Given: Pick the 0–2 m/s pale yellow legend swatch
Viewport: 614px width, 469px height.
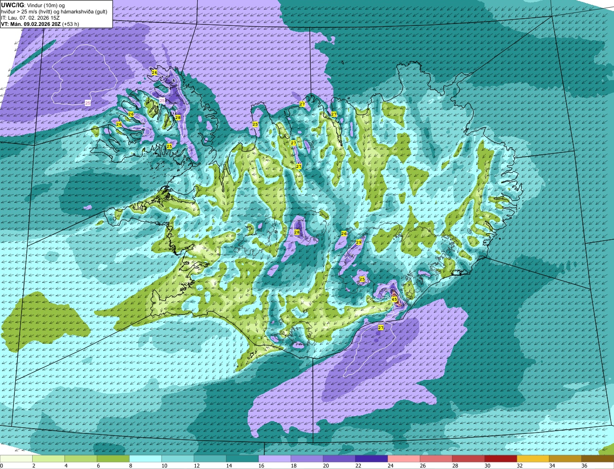Looking at the screenshot, I should [x=16, y=459].
